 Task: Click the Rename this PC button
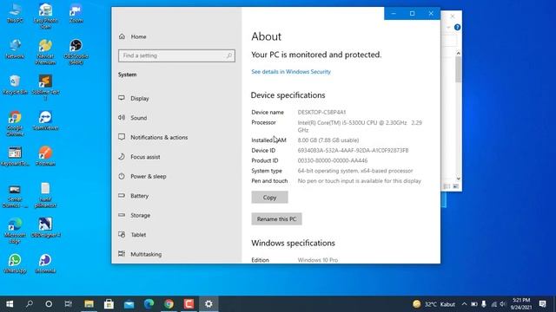[276, 219]
